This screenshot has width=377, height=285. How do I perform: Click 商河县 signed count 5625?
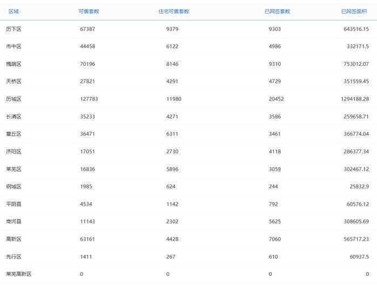click(275, 222)
